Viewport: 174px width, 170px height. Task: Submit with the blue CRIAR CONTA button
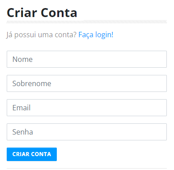click(32, 154)
